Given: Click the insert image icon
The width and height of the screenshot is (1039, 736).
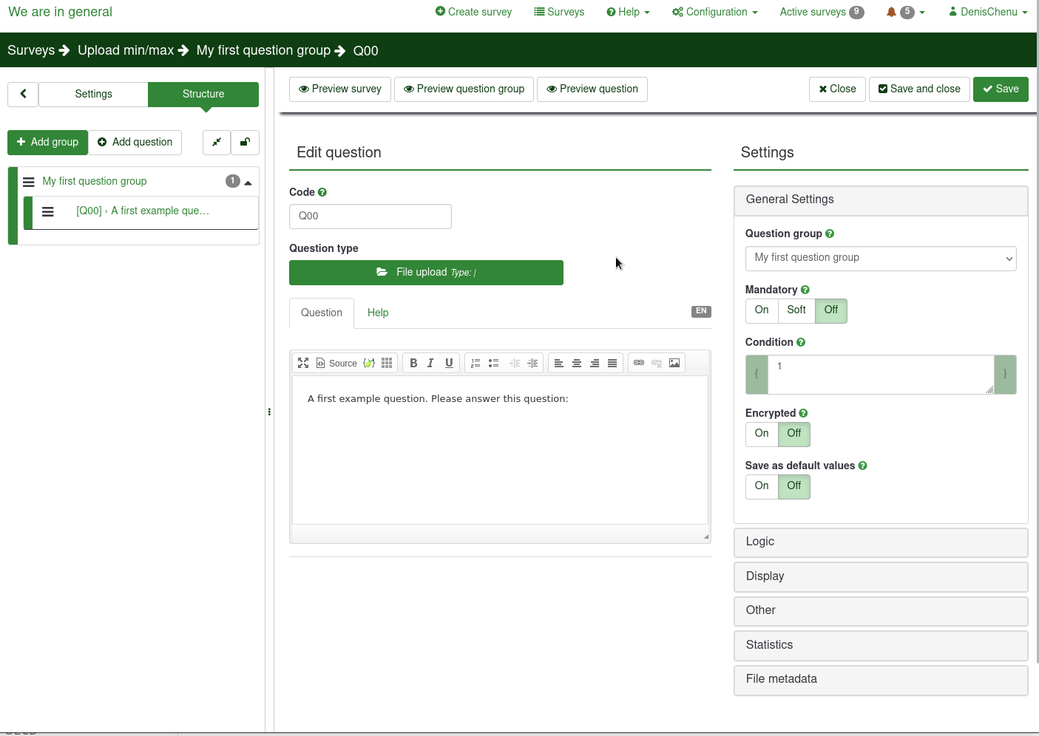Looking at the screenshot, I should pyautogui.click(x=674, y=363).
